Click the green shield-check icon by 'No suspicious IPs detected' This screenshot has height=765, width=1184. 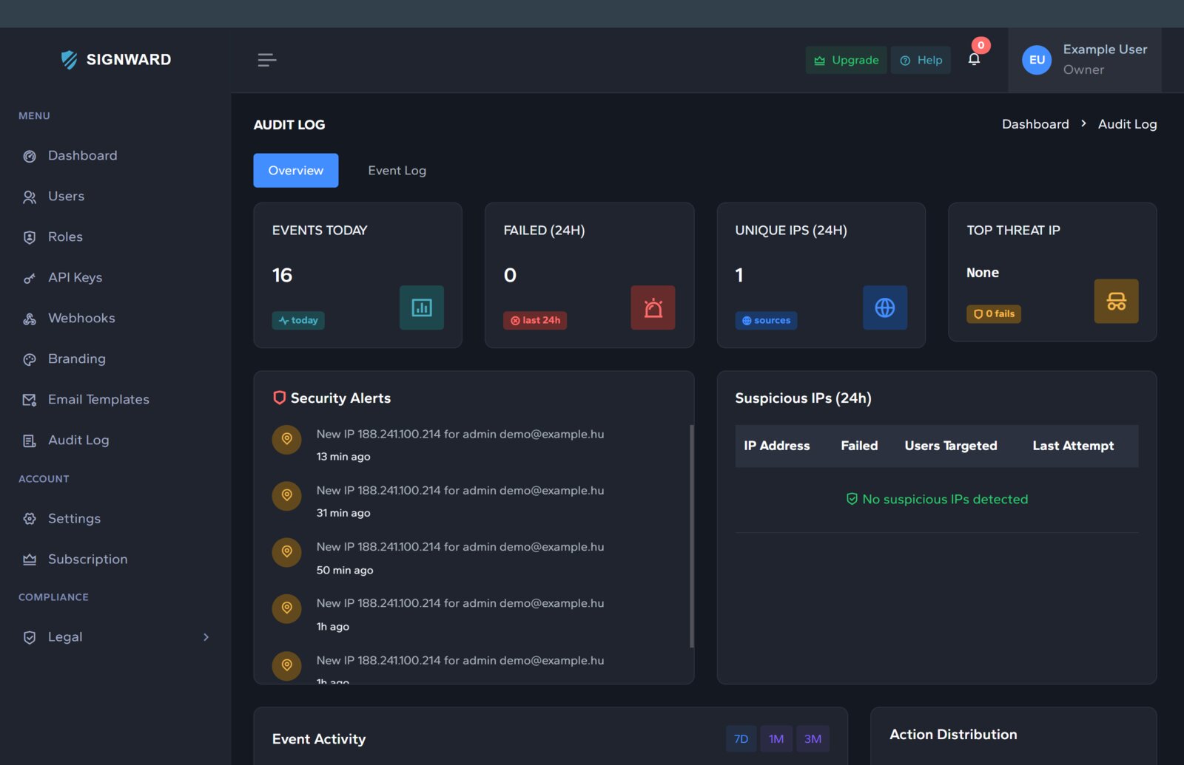pos(852,499)
